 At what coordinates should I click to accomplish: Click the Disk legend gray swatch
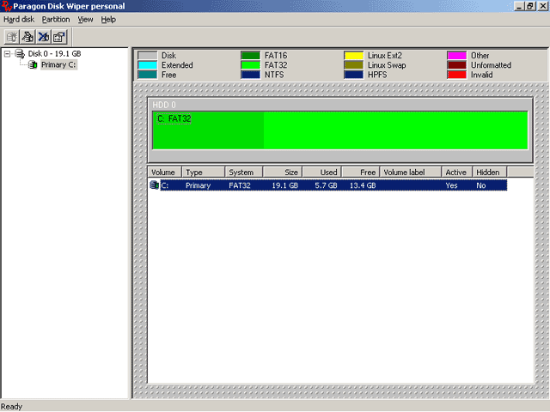(147, 55)
